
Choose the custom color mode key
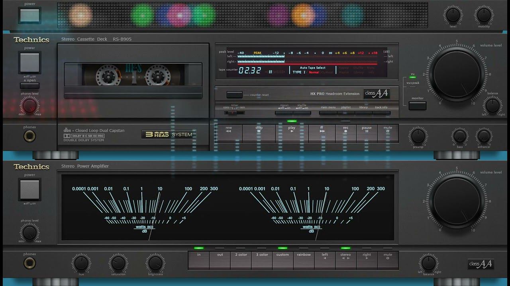pos(283,260)
